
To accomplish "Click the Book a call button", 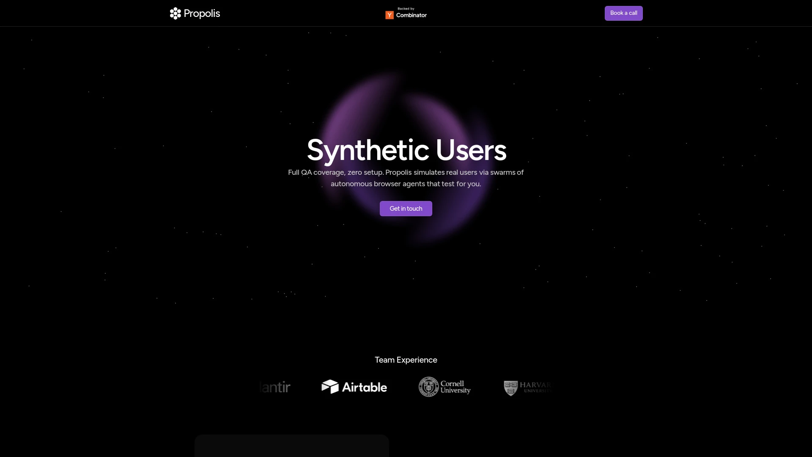I will (x=623, y=13).
